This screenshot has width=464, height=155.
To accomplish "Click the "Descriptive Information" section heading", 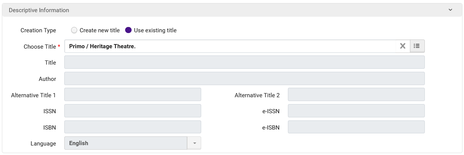I will click(x=39, y=10).
